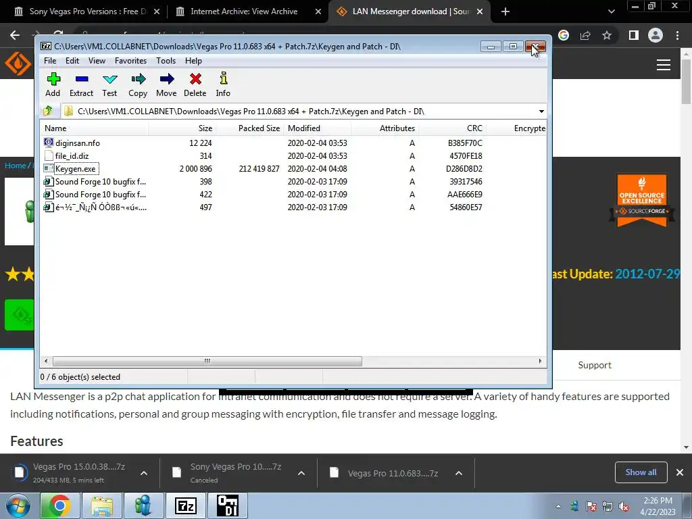Open the tab search chevron in Chrome

tap(611, 11)
